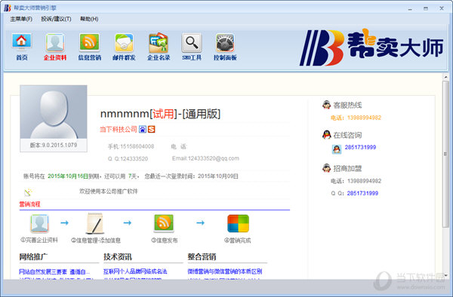Screen dimensions: 453x297
Task: Open the 投诉/建议(T) menu
Action: 56,19
